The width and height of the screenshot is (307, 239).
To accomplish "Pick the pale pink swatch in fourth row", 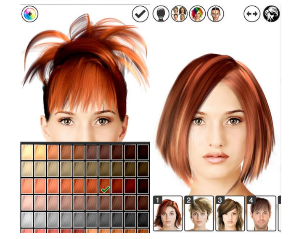I will coord(27,203).
